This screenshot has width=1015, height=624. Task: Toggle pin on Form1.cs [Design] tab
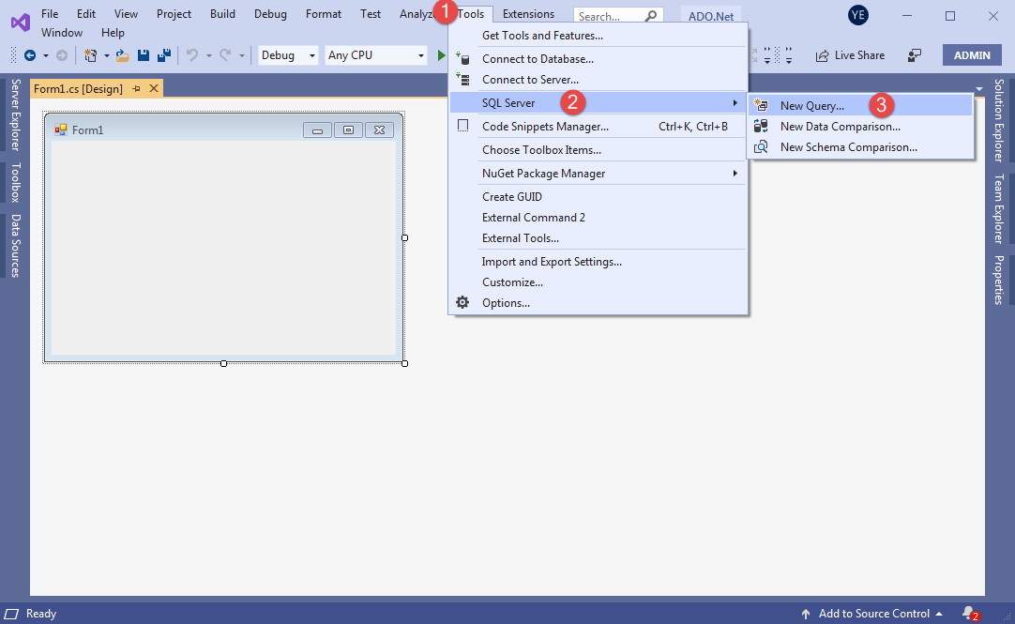tap(136, 88)
